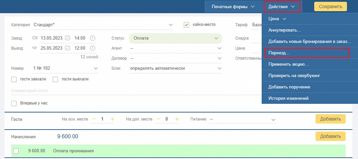Increase guests on main place
This screenshot has height=159, width=358.
(x=112, y=119)
